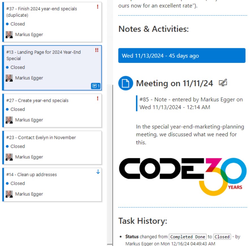250x246 pixels.
Task: Click the Notes & Activities heading
Action: pos(154,29)
